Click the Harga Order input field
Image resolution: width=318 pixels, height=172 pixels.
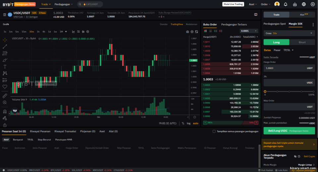[289, 68]
